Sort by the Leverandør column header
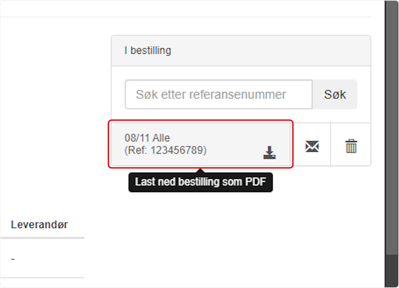This screenshot has height=288, width=399. click(40, 225)
